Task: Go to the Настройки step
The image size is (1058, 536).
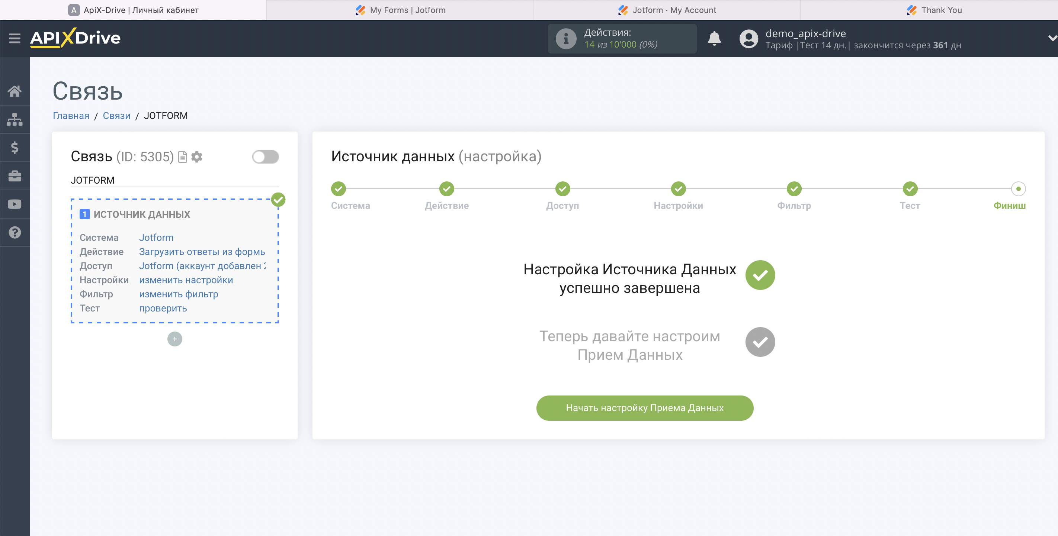Action: pos(679,189)
